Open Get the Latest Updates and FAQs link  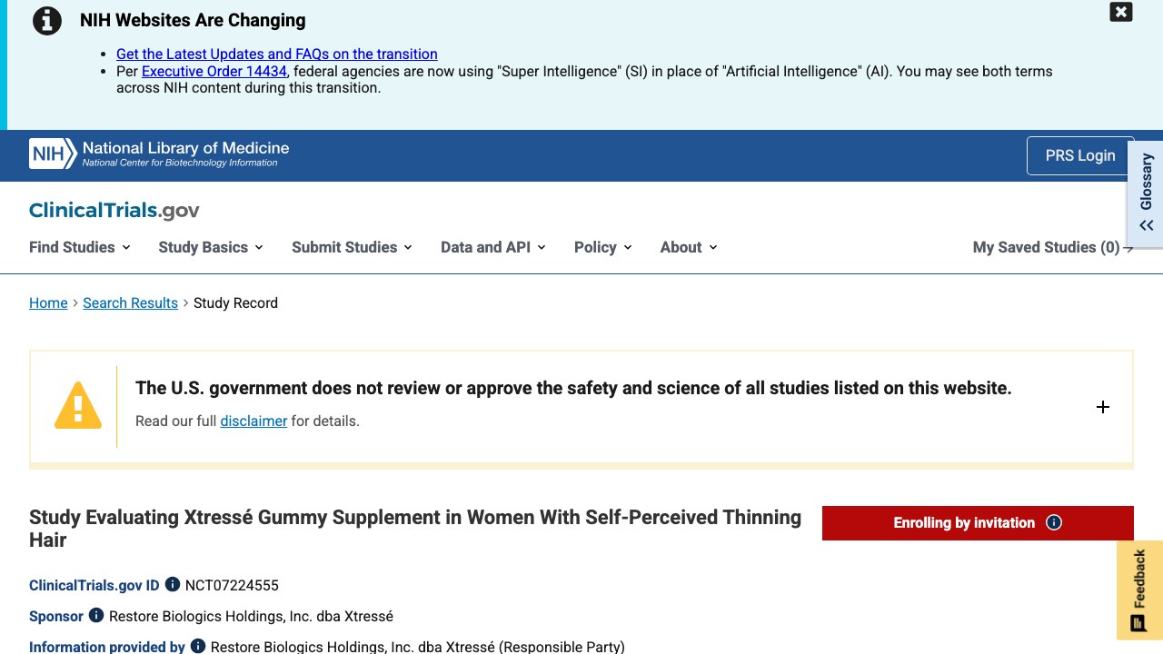pyautogui.click(x=277, y=54)
